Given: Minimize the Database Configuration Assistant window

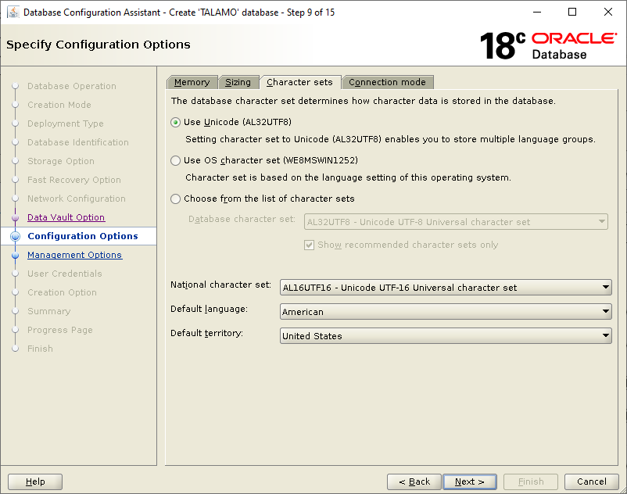Looking at the screenshot, I should point(537,12).
